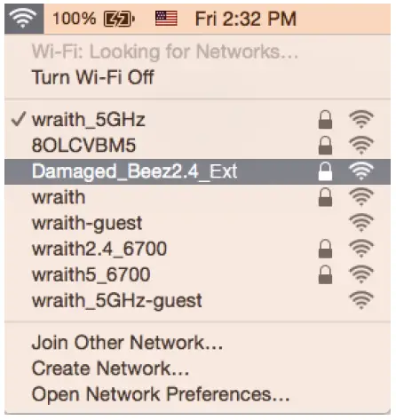Click signal icon for wraith_5GHz-guest
Image resolution: width=396 pixels, height=420 pixels.
(361, 300)
